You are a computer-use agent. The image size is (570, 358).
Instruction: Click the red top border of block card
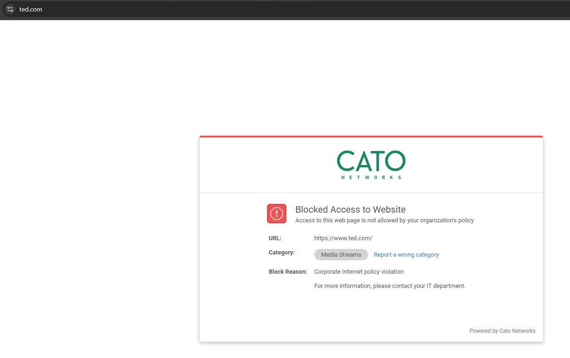pyautogui.click(x=371, y=137)
